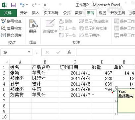Select cell B3 containing 凤梨汁
This screenshot has height=120, width=135.
(45, 78)
